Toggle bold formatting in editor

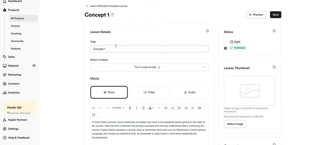[x=130, y=108]
